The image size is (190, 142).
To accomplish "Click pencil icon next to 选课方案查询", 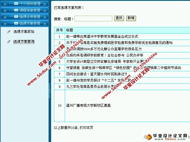I will (x=9, y=42).
